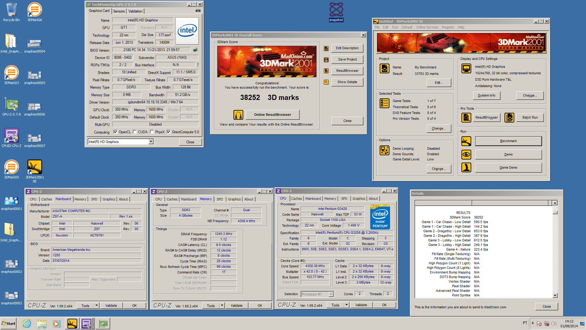Open CPUID CPU-Z desktop shortcut
The height and width of the screenshot is (330, 586).
[11, 138]
